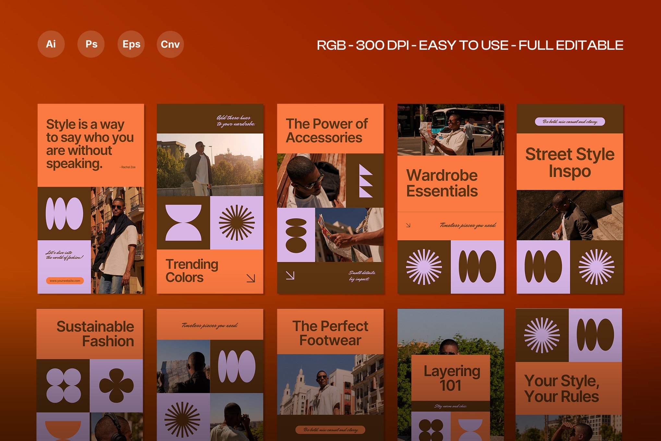Click the Ps format badge

point(91,44)
